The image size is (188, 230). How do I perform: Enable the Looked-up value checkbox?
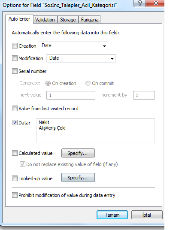[x=15, y=179]
